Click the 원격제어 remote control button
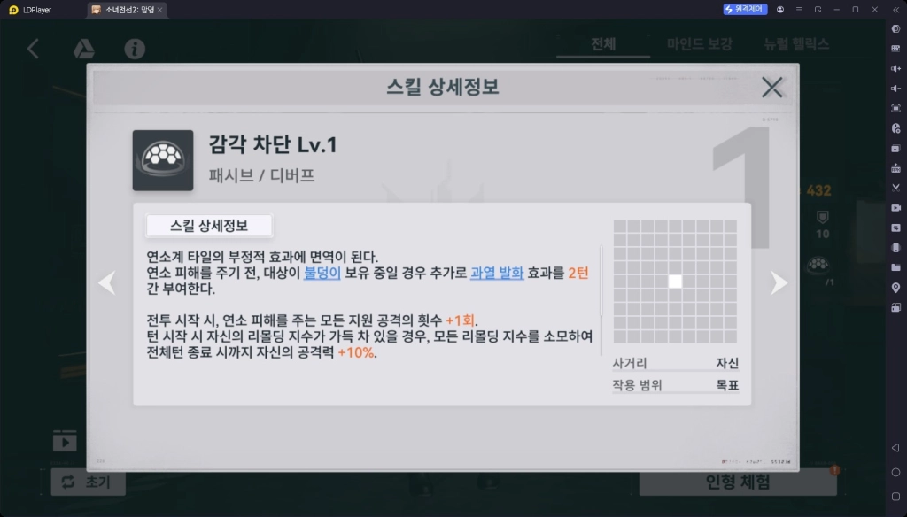Screen dimensions: 907x517 (x=745, y=9)
